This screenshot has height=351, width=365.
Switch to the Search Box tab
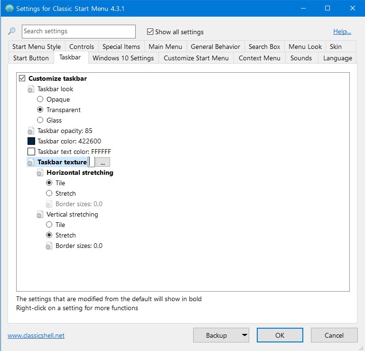pos(264,47)
